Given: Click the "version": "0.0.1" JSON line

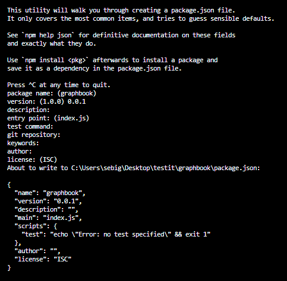Looking at the screenshot, I should 48,201.
